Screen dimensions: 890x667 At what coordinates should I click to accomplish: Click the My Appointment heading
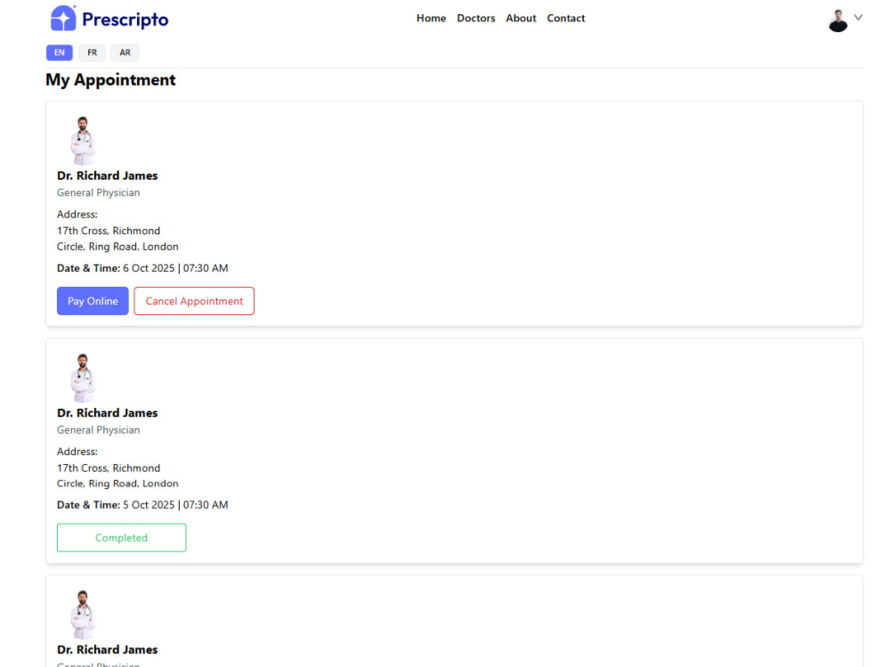coord(110,79)
